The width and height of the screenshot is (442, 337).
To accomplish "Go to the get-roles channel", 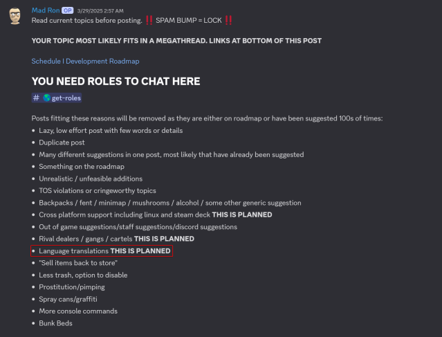I will [x=66, y=98].
